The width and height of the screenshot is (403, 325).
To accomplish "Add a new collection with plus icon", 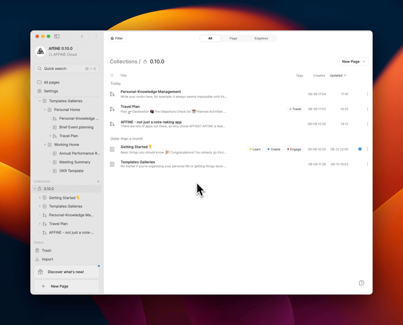I will [98, 182].
